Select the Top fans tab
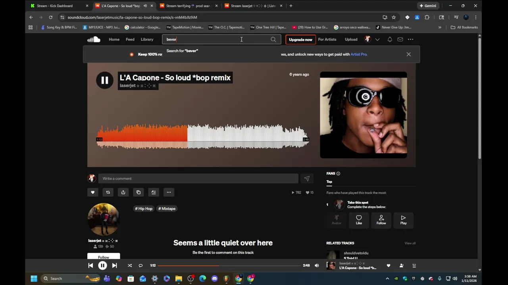508x285 pixels. pyautogui.click(x=329, y=182)
